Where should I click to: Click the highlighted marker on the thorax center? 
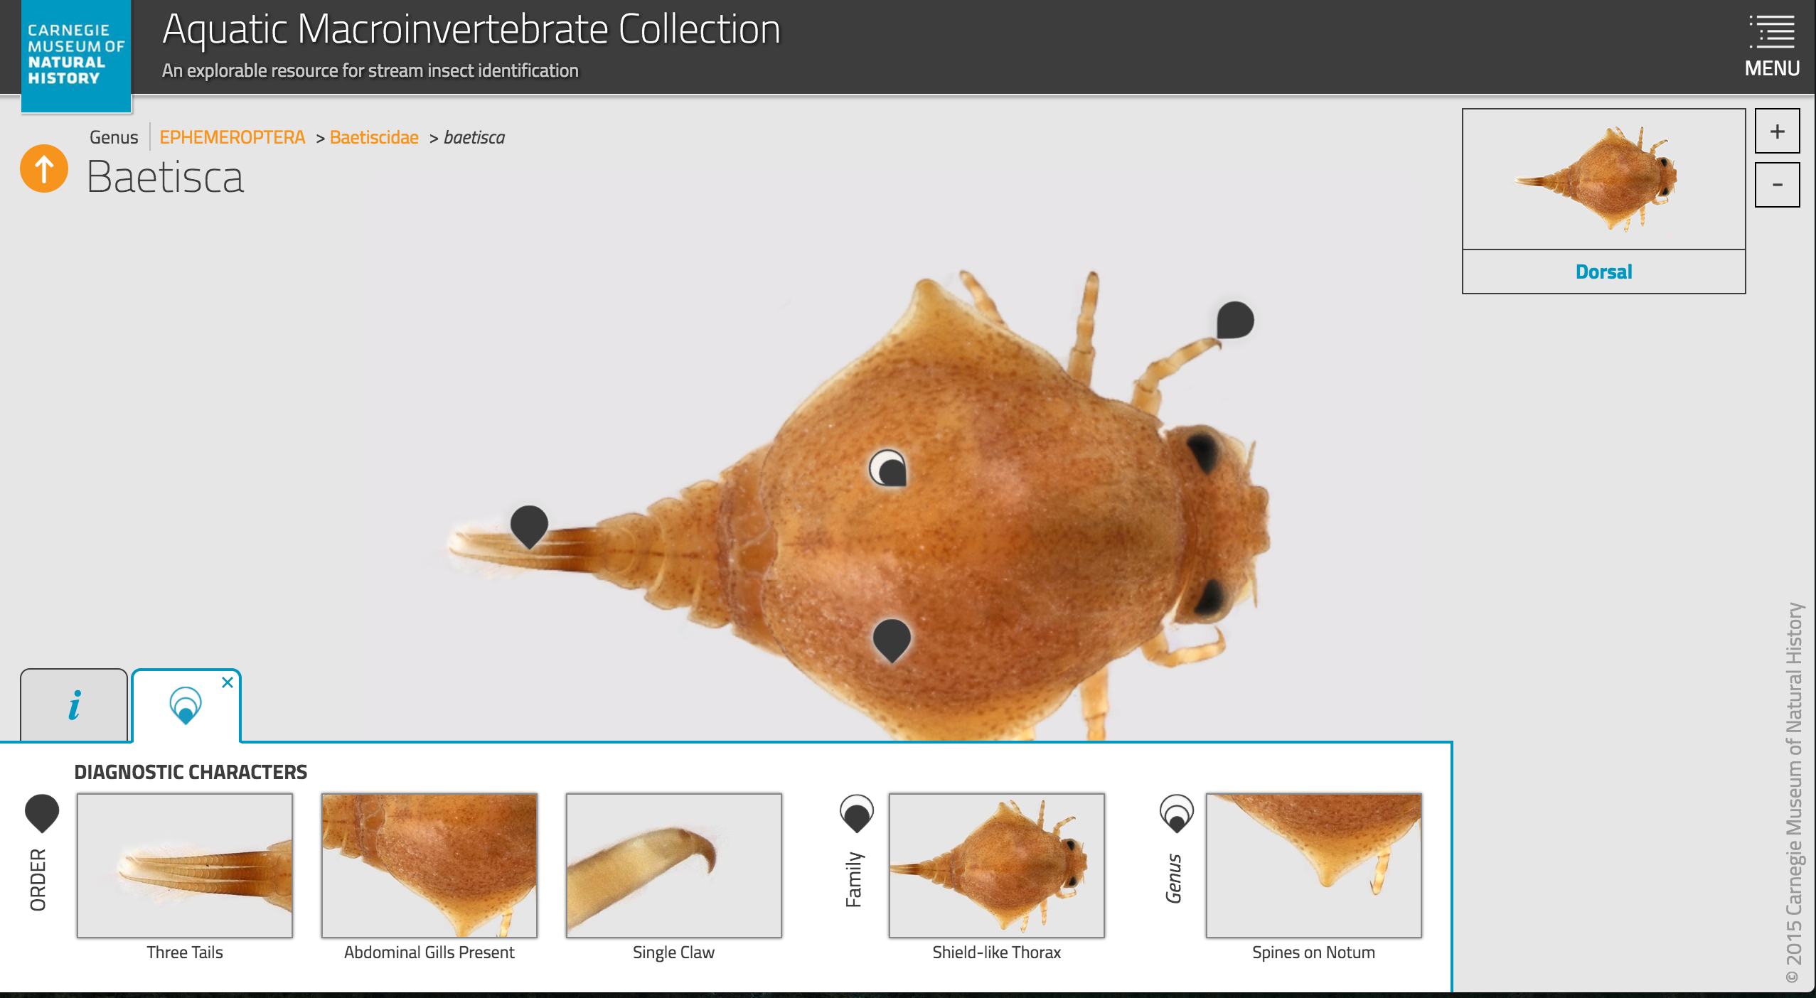point(888,468)
